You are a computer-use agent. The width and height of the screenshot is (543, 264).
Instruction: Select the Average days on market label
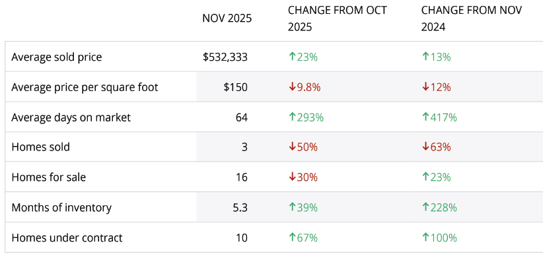point(71,117)
